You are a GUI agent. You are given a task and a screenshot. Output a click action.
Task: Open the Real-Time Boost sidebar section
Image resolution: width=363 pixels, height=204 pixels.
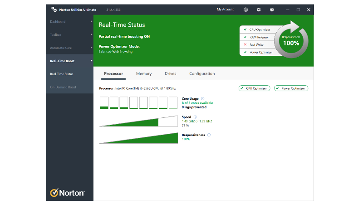coord(70,61)
